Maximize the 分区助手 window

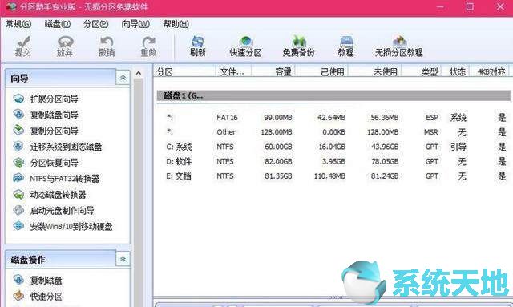click(x=470, y=6)
